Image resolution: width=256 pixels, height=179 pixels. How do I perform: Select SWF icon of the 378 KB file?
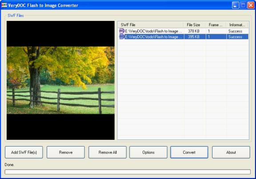(122, 31)
